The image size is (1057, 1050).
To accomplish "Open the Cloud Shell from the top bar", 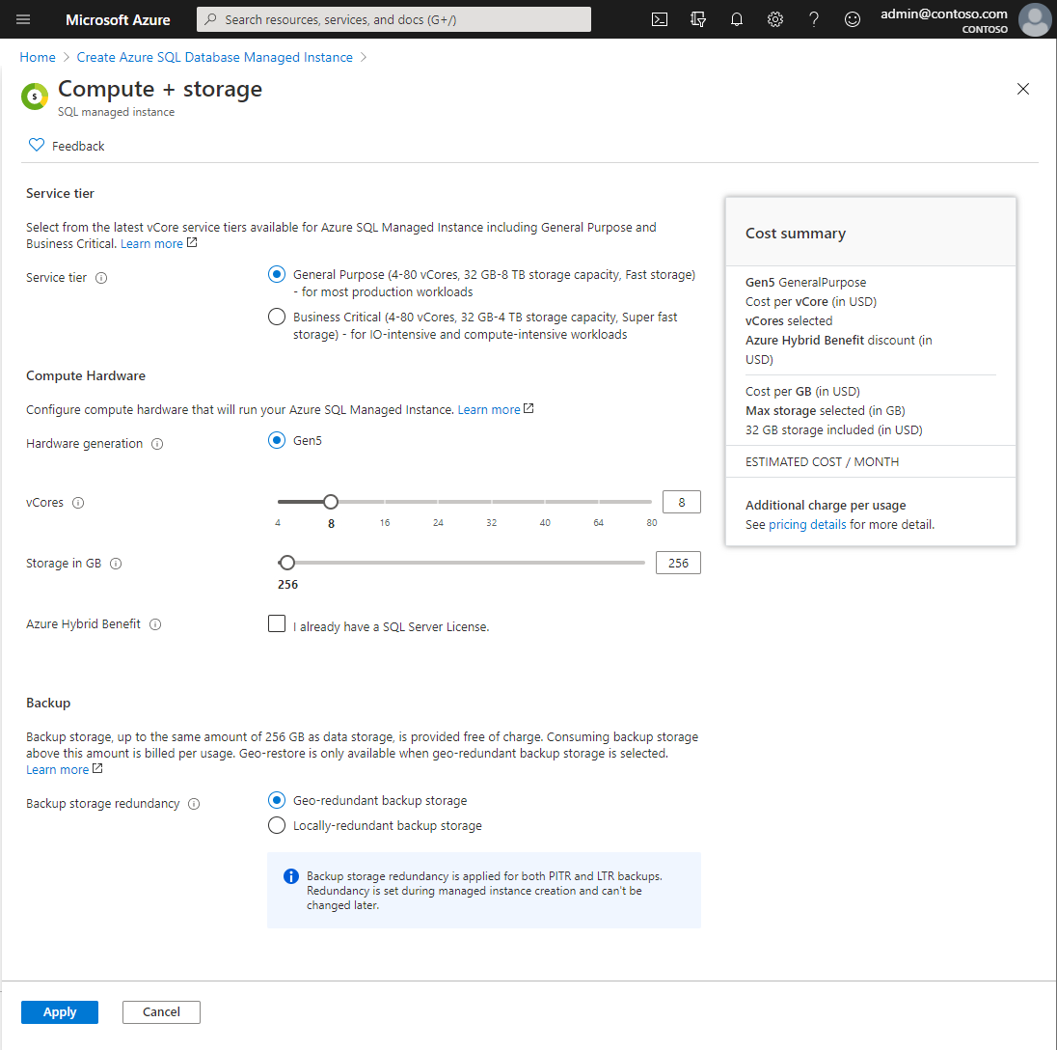I will click(x=659, y=19).
